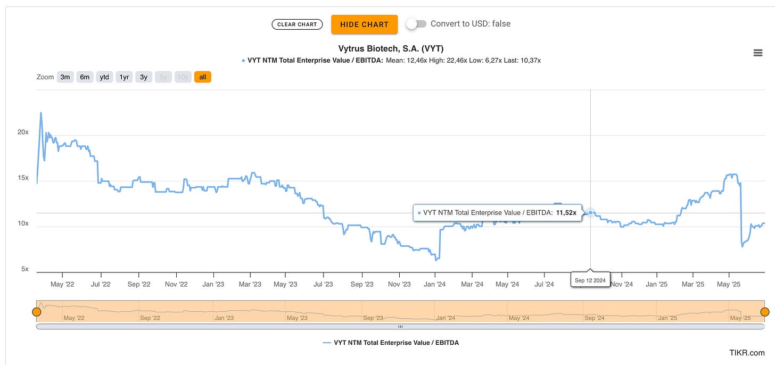Viewport: 775px width, 365px height.
Task: Click the legend series label in header stats
Action: [315, 60]
